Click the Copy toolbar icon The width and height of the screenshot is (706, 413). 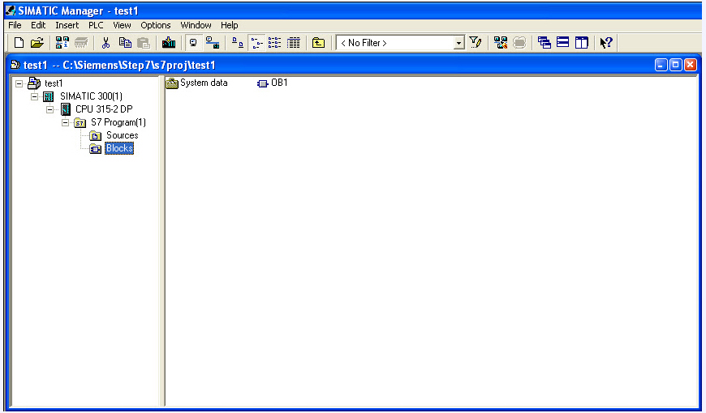click(x=125, y=43)
